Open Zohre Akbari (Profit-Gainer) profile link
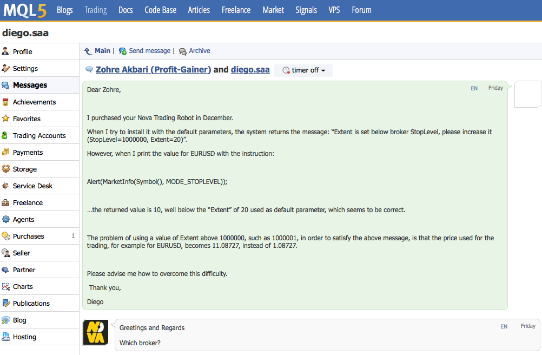Screen dimensions: 542x355 pos(153,69)
